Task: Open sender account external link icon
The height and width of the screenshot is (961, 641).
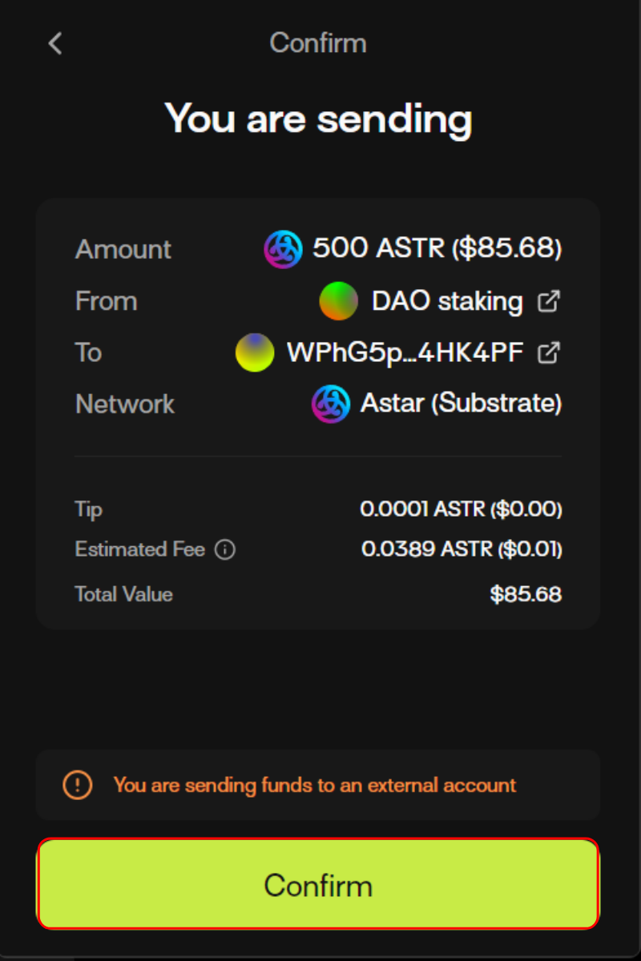Action: (549, 301)
